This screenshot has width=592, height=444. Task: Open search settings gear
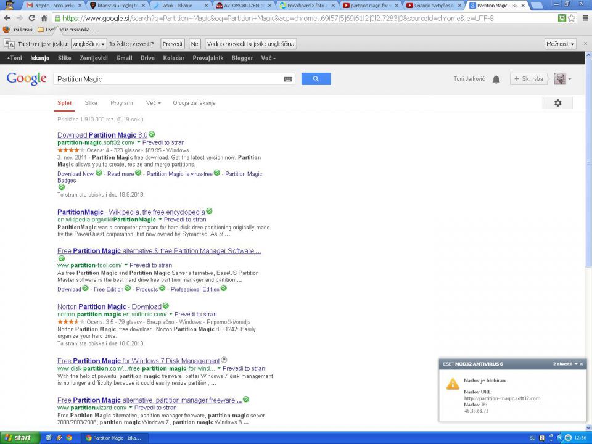click(557, 103)
